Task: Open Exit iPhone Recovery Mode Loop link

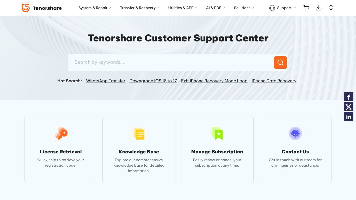Action: (214, 81)
